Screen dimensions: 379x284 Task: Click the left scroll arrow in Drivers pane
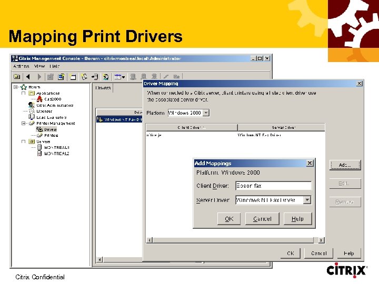(99, 260)
